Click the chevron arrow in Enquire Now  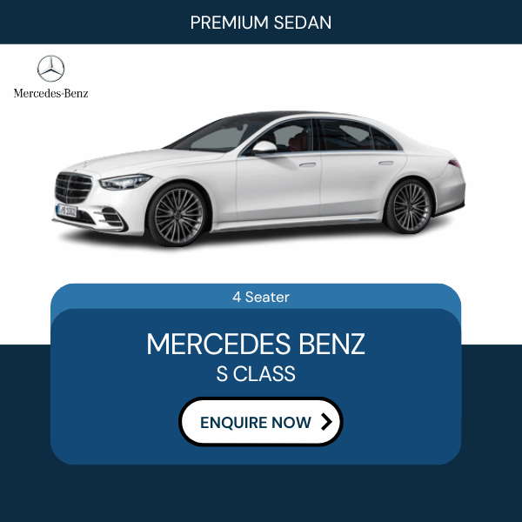pyautogui.click(x=326, y=422)
